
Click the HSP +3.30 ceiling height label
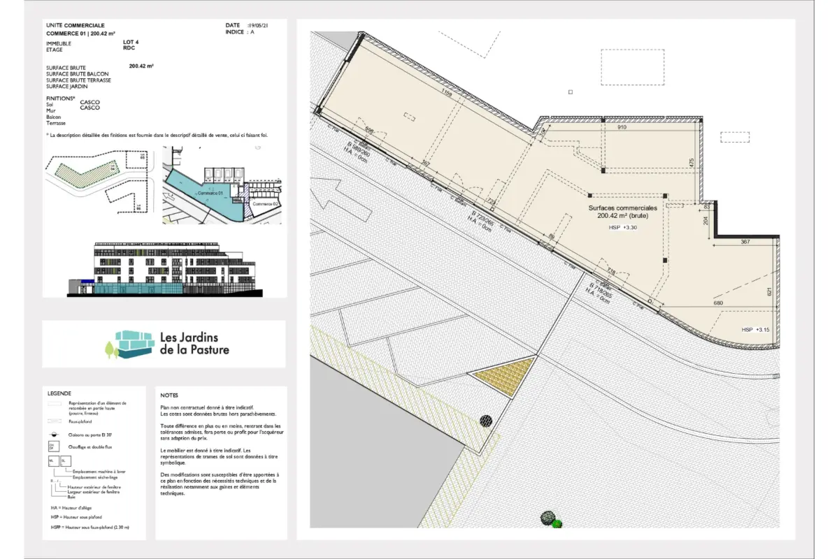point(623,228)
